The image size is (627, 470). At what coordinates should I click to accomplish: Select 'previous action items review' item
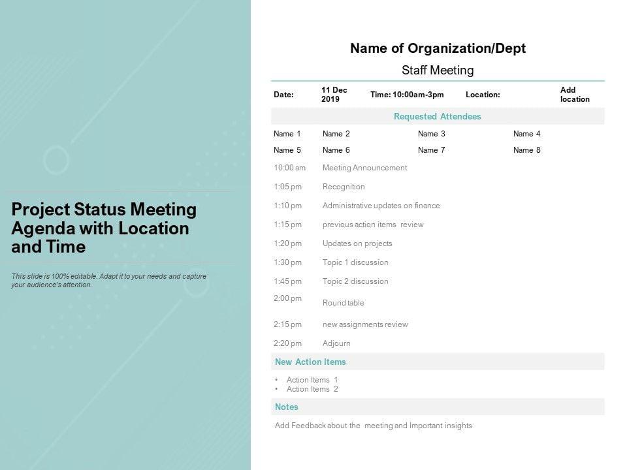click(373, 225)
